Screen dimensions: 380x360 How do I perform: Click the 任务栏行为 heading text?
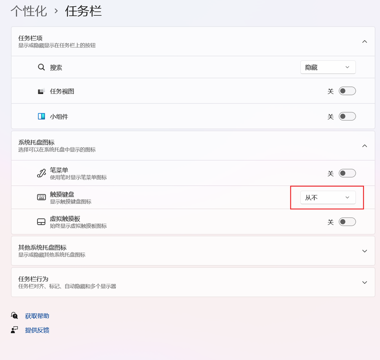tap(33, 279)
